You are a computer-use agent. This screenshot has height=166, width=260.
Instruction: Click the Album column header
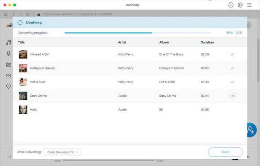[x=164, y=42]
